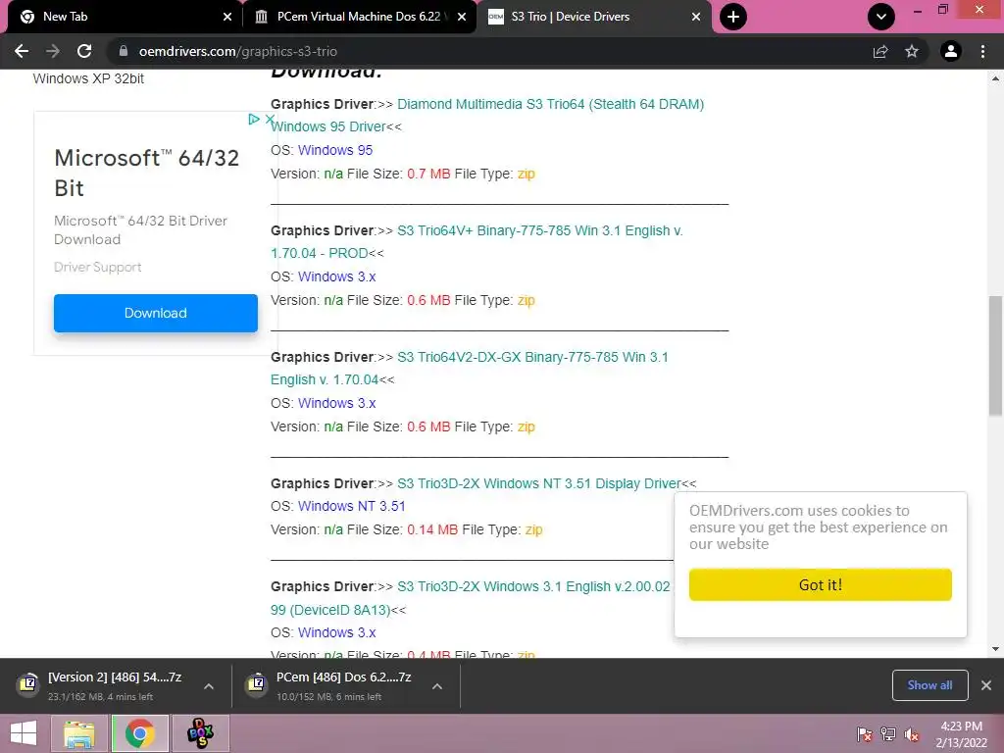This screenshot has width=1004, height=753.
Task: Click Windows 3.x under Trio64V+ driver
Action: [337, 276]
